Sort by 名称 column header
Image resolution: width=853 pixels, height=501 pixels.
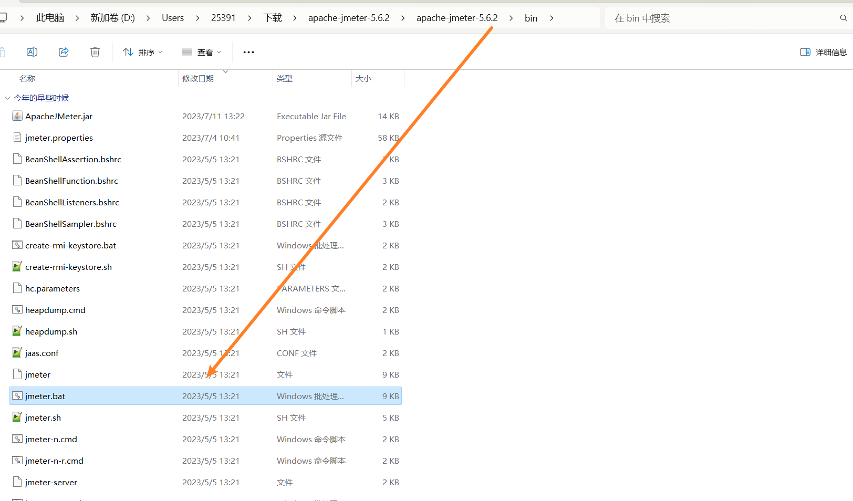(27, 78)
